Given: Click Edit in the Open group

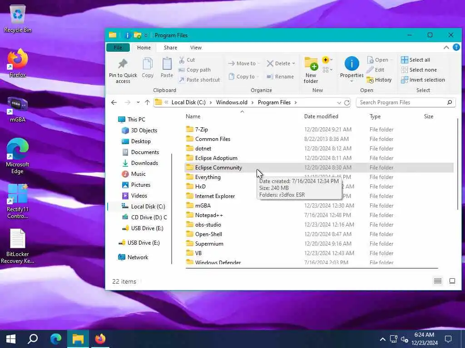Looking at the screenshot, I should click(376, 70).
